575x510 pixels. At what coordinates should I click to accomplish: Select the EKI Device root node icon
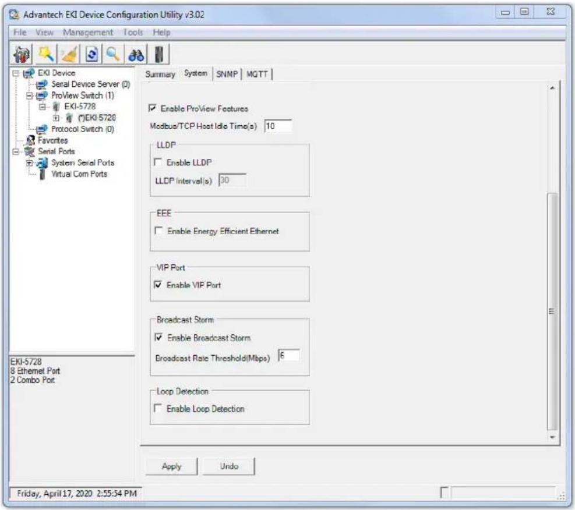(x=29, y=73)
